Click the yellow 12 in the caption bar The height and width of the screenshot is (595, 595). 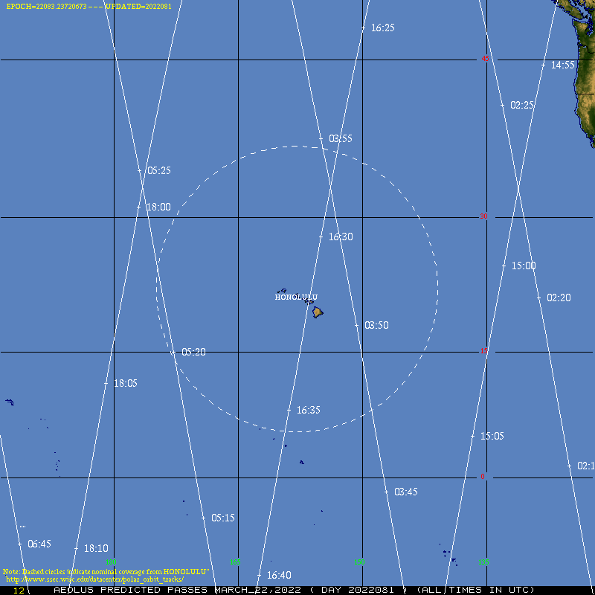coord(19,591)
